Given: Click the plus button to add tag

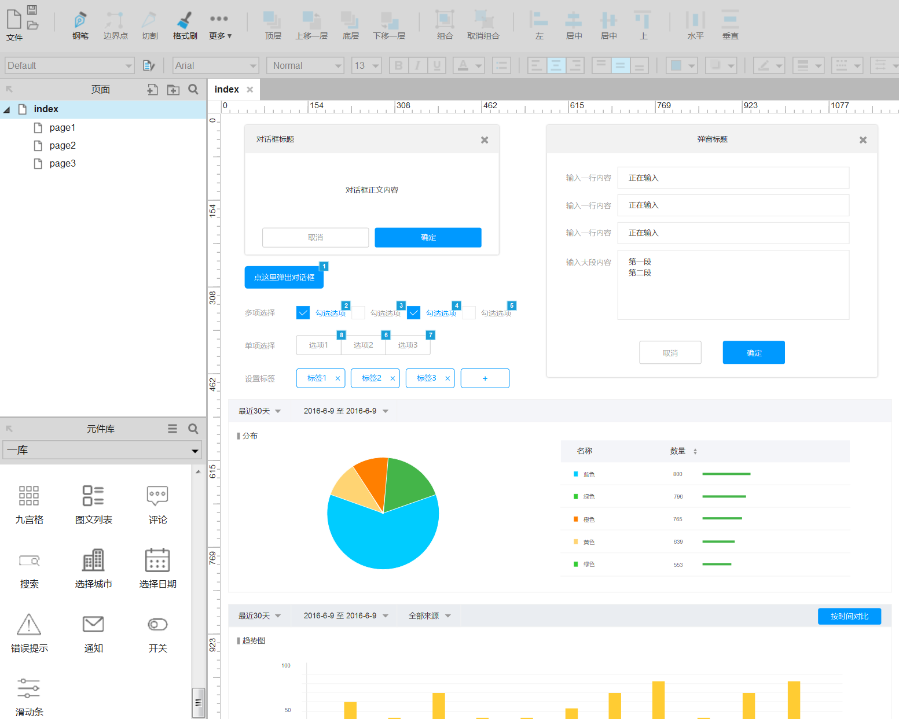Looking at the screenshot, I should [485, 378].
